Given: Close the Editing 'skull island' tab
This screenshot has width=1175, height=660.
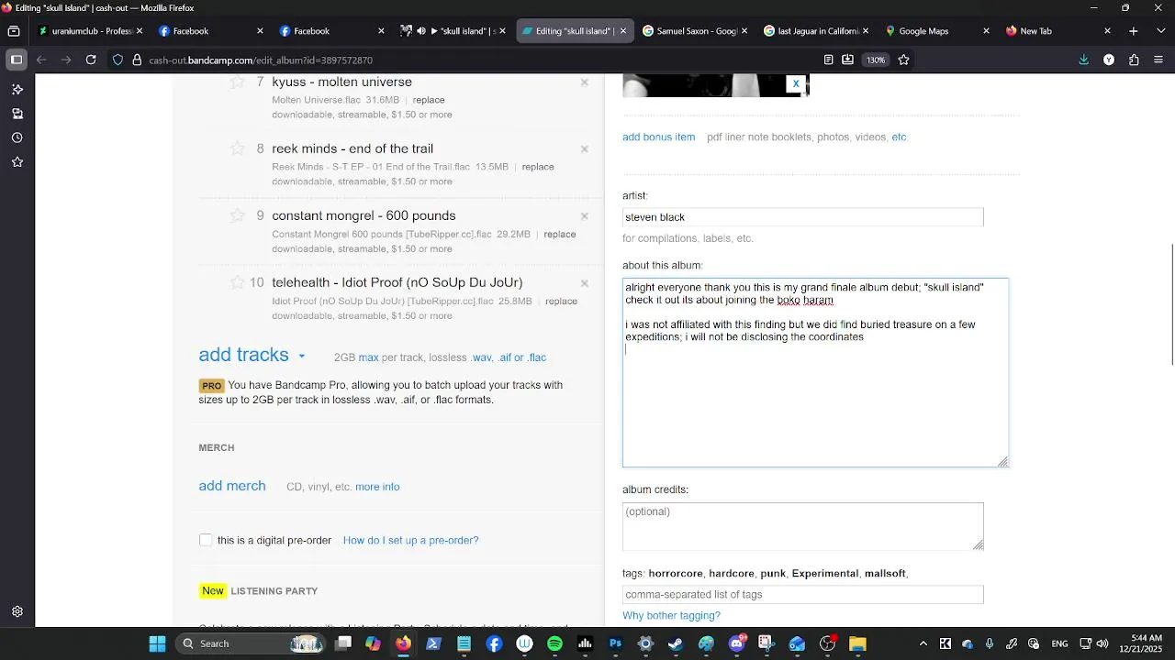Looking at the screenshot, I should tap(623, 31).
